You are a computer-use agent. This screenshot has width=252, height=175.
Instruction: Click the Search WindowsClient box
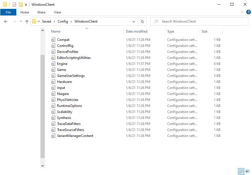[199, 21]
